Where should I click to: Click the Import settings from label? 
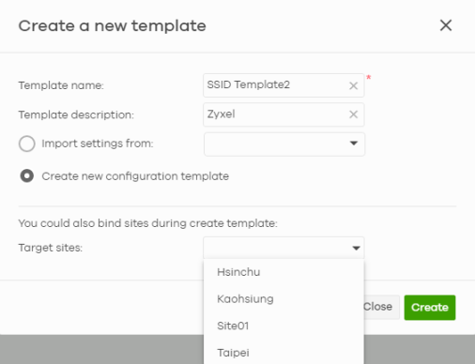point(98,144)
